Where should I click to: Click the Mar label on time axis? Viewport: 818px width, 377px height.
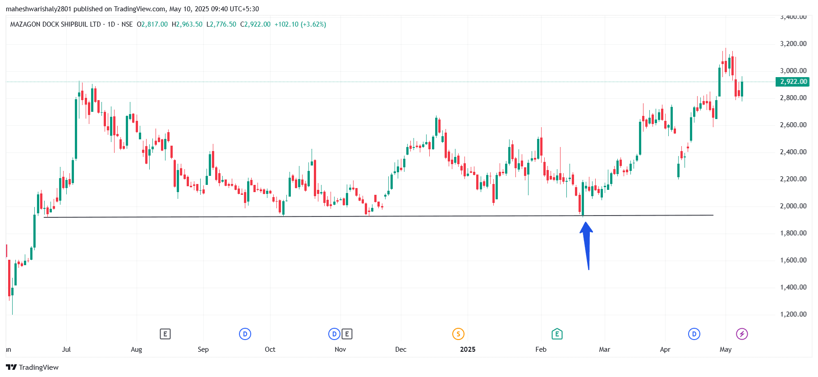point(604,349)
